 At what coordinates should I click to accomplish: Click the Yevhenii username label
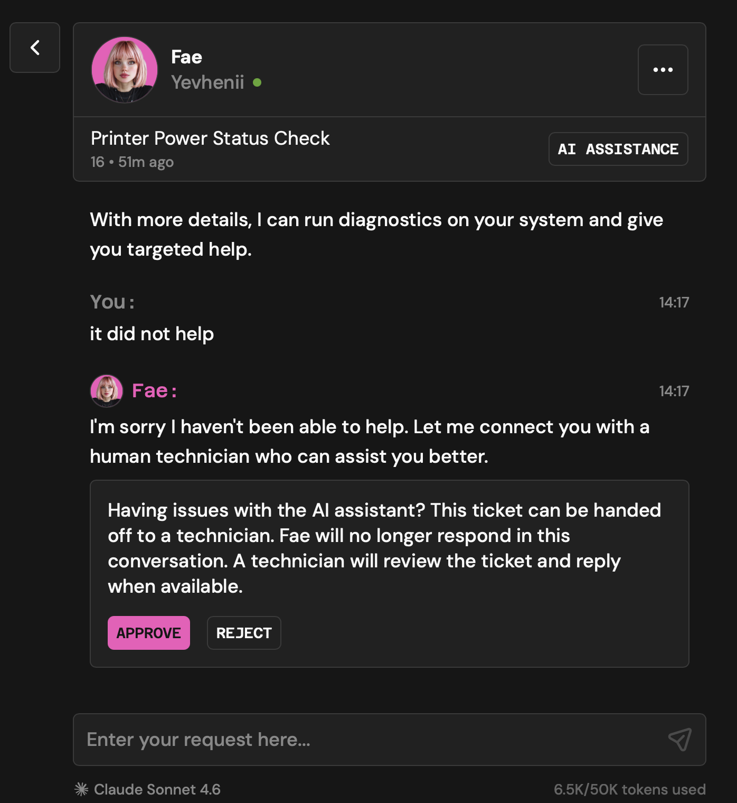[207, 82]
